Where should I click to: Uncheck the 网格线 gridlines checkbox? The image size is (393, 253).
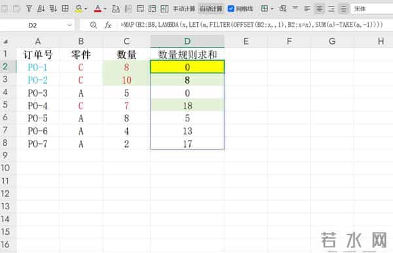(x=231, y=9)
